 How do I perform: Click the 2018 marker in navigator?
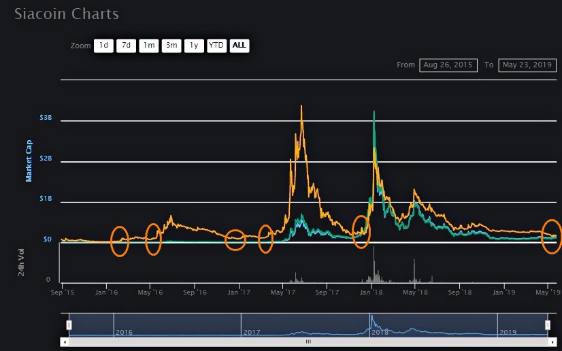click(x=380, y=333)
